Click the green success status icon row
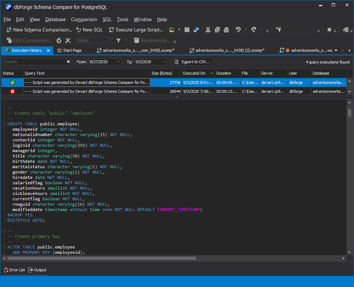The height and width of the screenshot is (287, 354). pyautogui.click(x=12, y=83)
